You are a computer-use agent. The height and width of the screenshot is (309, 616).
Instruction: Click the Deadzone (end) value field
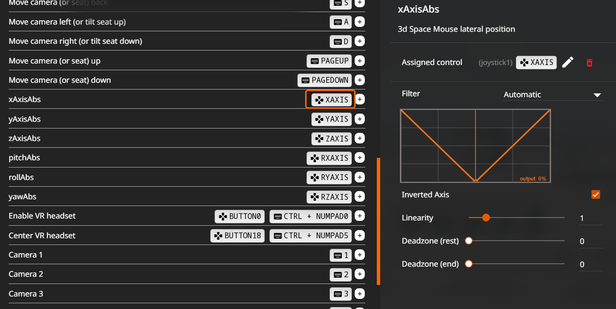pyautogui.click(x=590, y=264)
